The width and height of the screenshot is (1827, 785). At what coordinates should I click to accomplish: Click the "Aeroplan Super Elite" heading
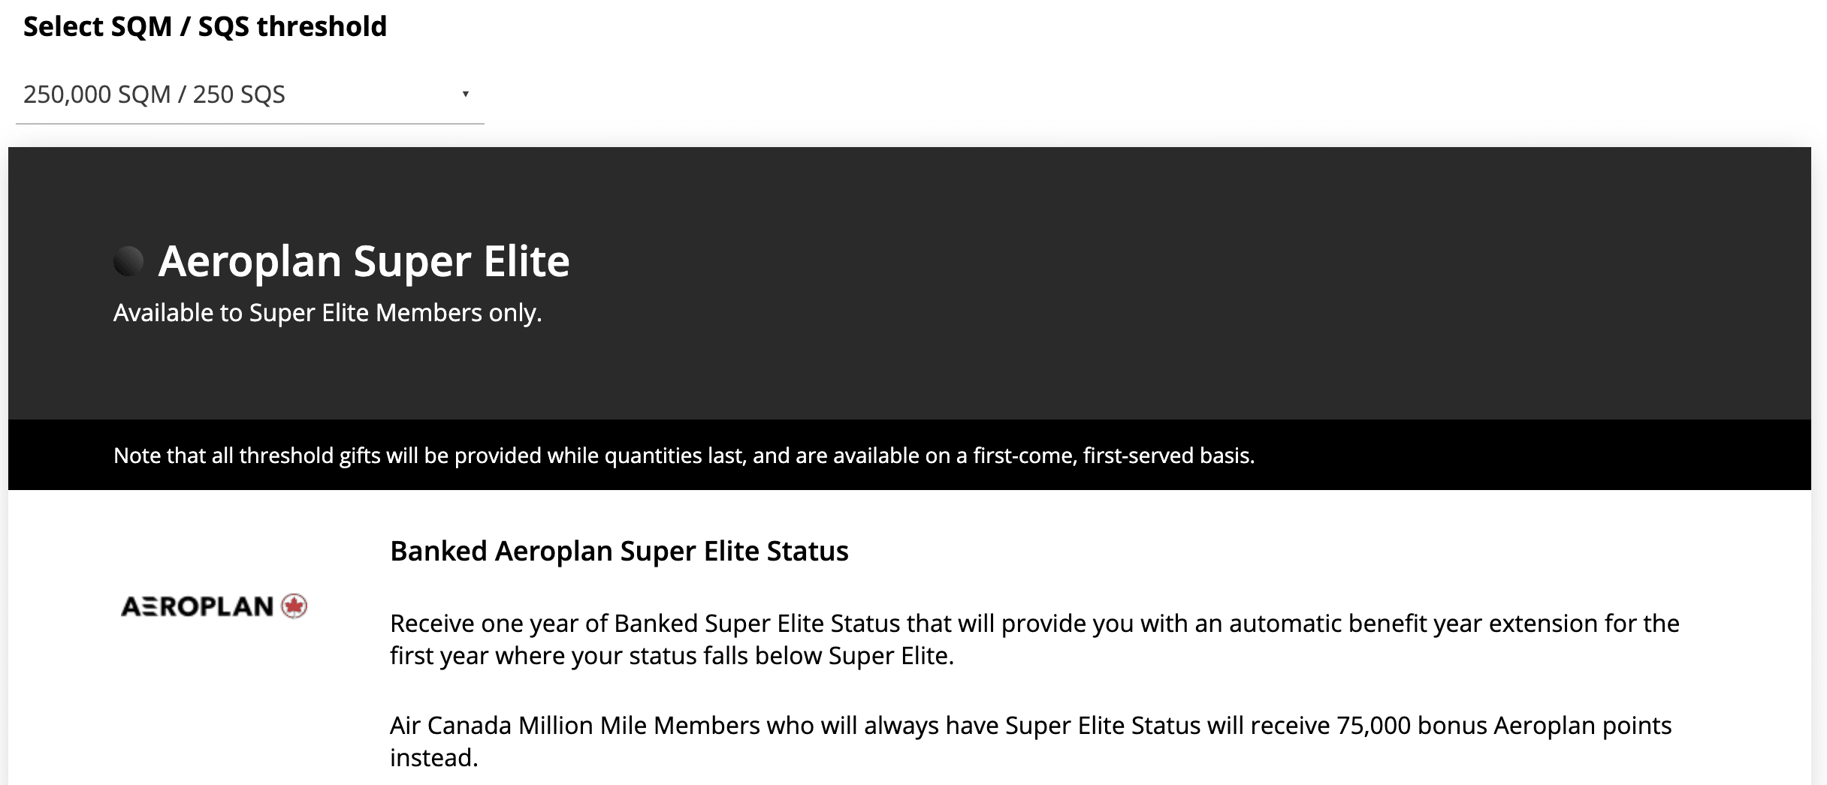click(x=364, y=261)
